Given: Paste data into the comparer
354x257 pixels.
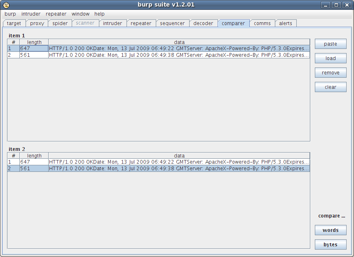Looking at the screenshot, I should (331, 44).
